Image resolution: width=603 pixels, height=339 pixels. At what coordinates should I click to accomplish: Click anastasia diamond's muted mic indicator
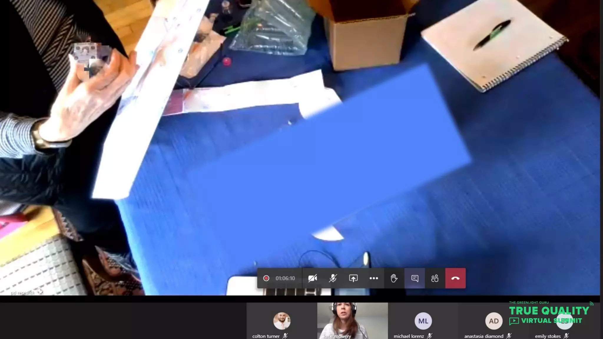coord(509,336)
